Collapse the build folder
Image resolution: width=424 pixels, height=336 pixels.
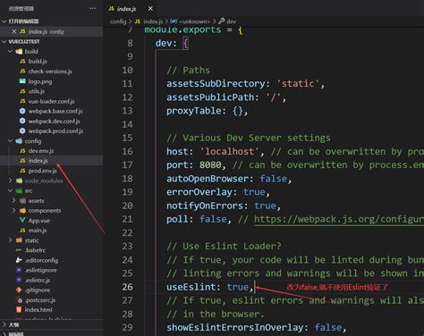(10, 51)
